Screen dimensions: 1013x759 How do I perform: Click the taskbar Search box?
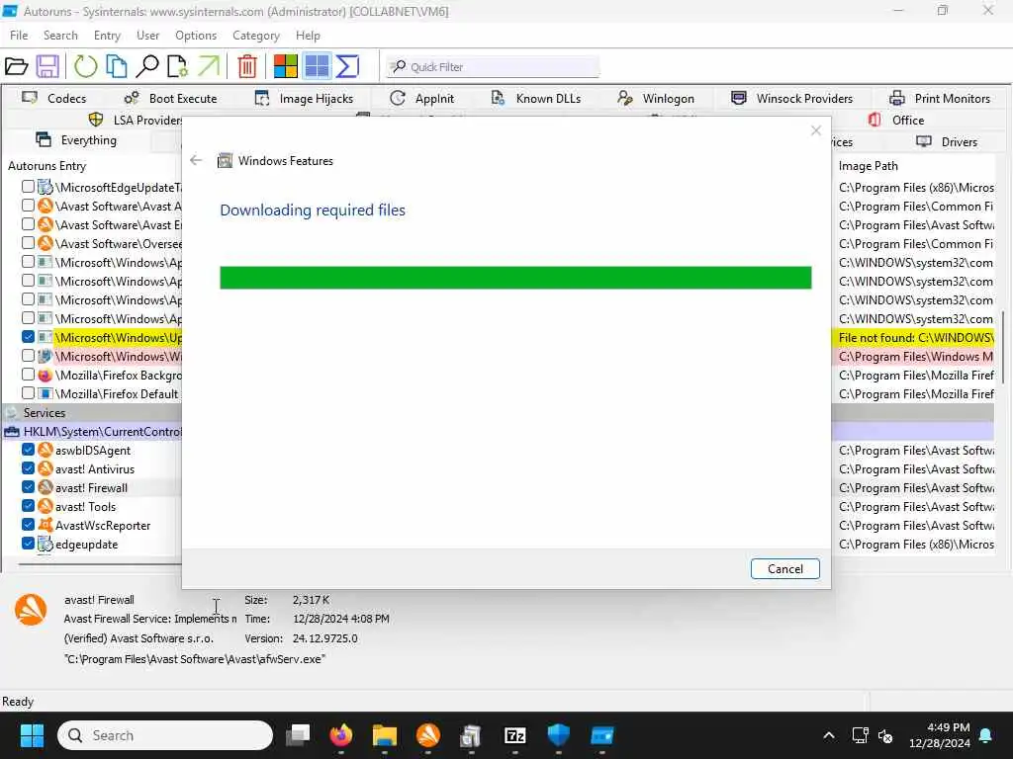point(165,735)
